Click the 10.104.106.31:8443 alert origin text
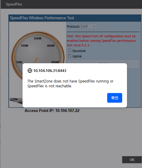The width and height of the screenshot is (142, 168). (x=50, y=71)
